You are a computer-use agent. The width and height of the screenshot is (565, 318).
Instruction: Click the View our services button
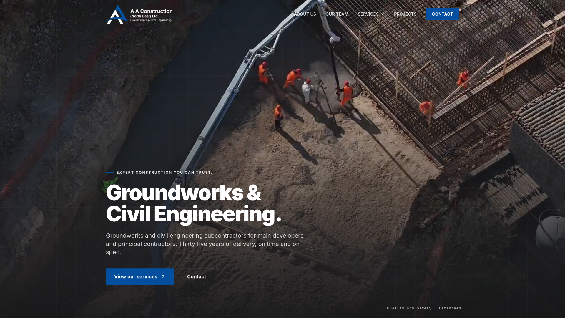[x=140, y=276]
